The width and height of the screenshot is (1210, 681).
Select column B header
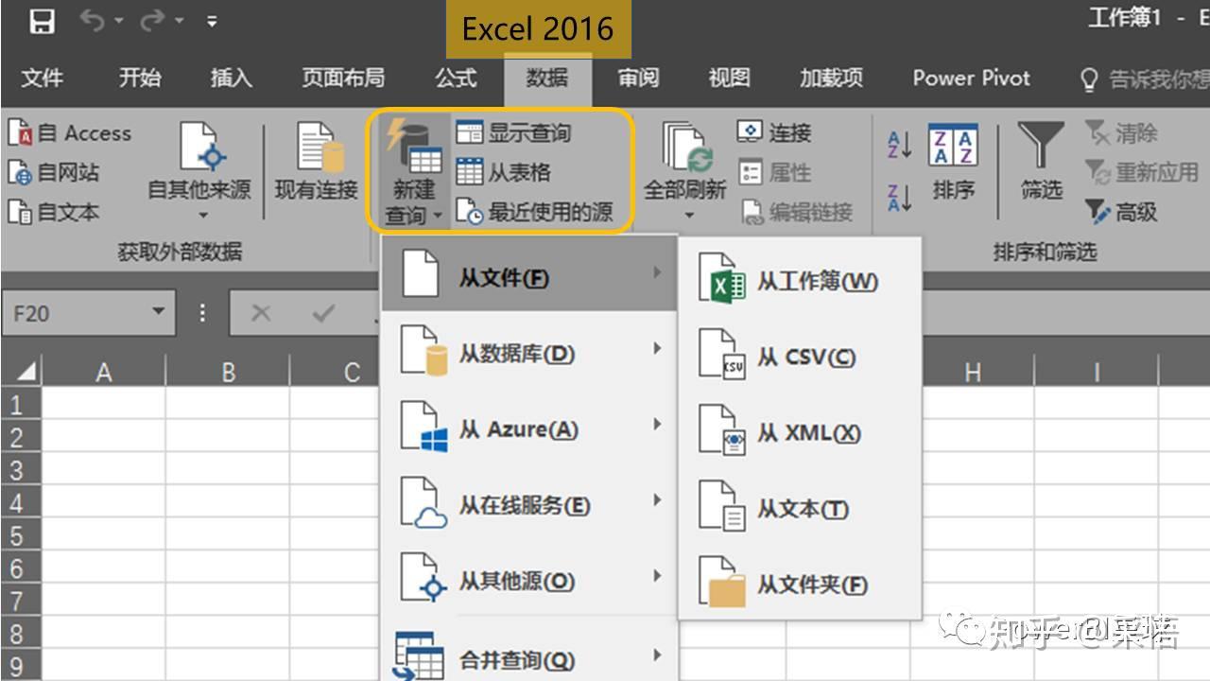tap(228, 373)
